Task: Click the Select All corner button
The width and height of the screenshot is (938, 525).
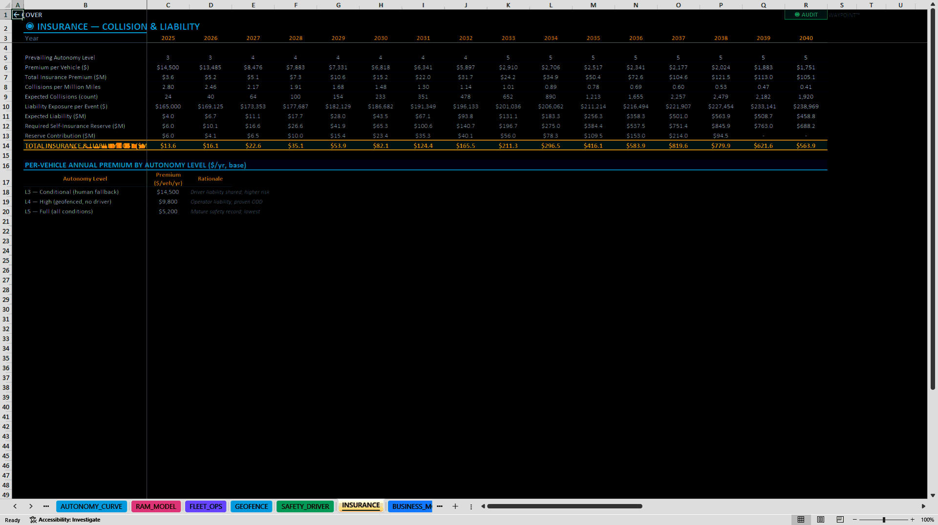Action: click(x=6, y=5)
